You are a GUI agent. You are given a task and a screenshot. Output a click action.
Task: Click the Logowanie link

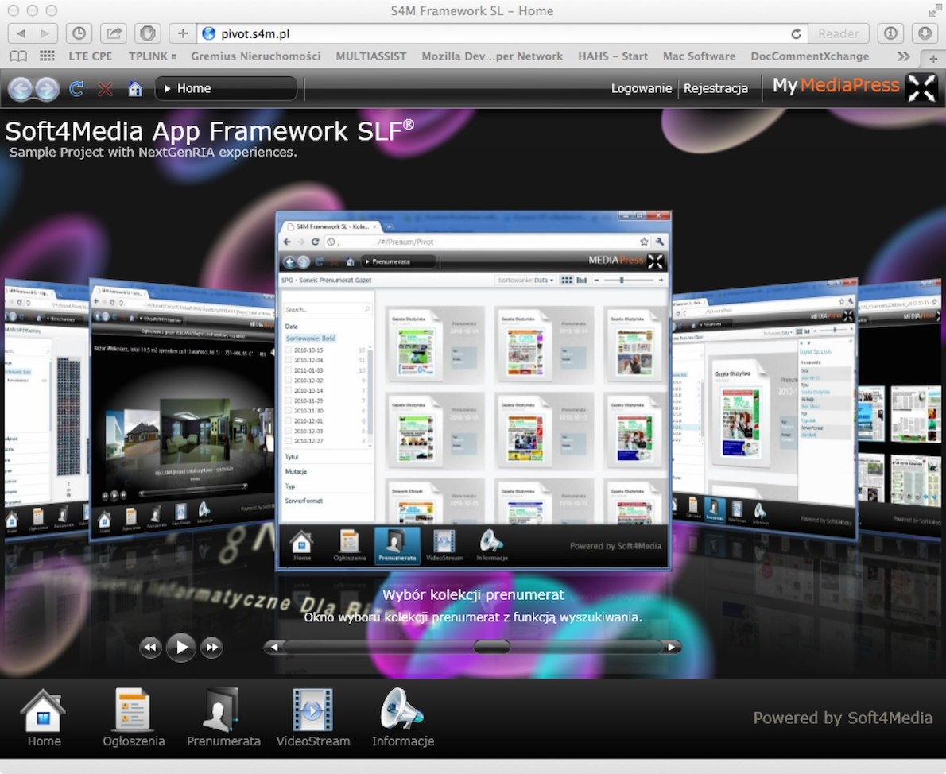pos(642,88)
